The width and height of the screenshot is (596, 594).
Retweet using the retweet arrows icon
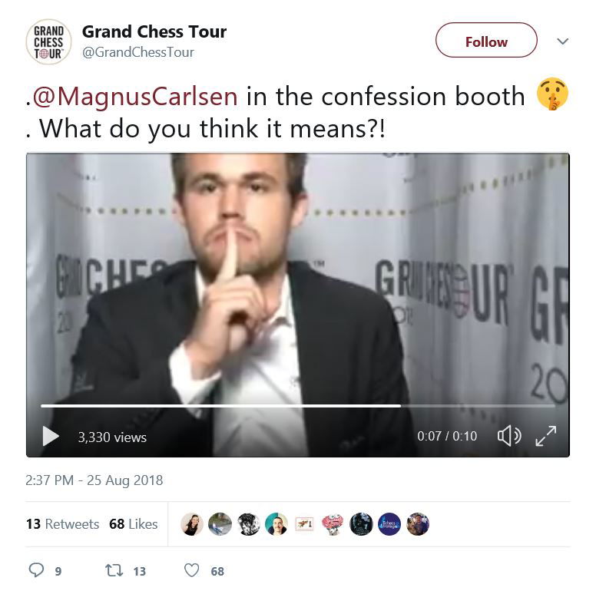tap(113, 570)
